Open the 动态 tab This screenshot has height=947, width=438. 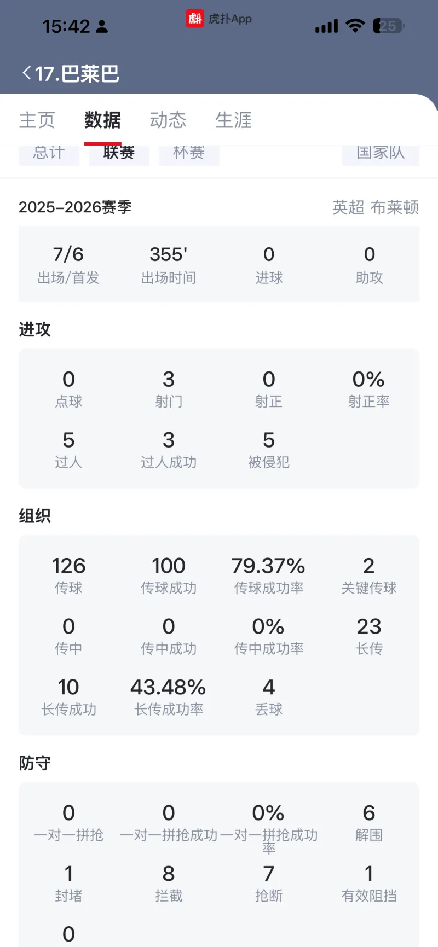168,120
